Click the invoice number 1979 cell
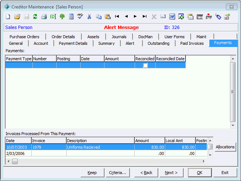Viewport: 241px width, 181px height. pyautogui.click(x=49, y=147)
